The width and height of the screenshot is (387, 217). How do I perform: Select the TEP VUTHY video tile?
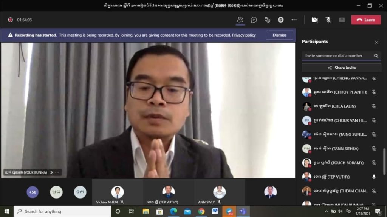pyautogui.click(x=169, y=192)
